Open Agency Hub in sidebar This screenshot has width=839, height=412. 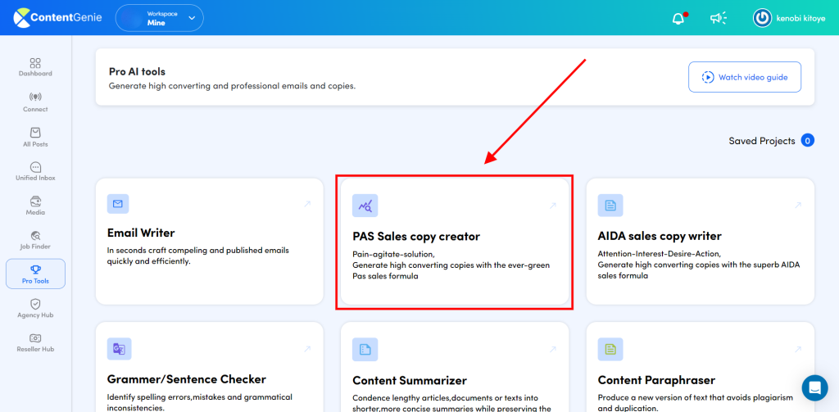click(x=35, y=309)
